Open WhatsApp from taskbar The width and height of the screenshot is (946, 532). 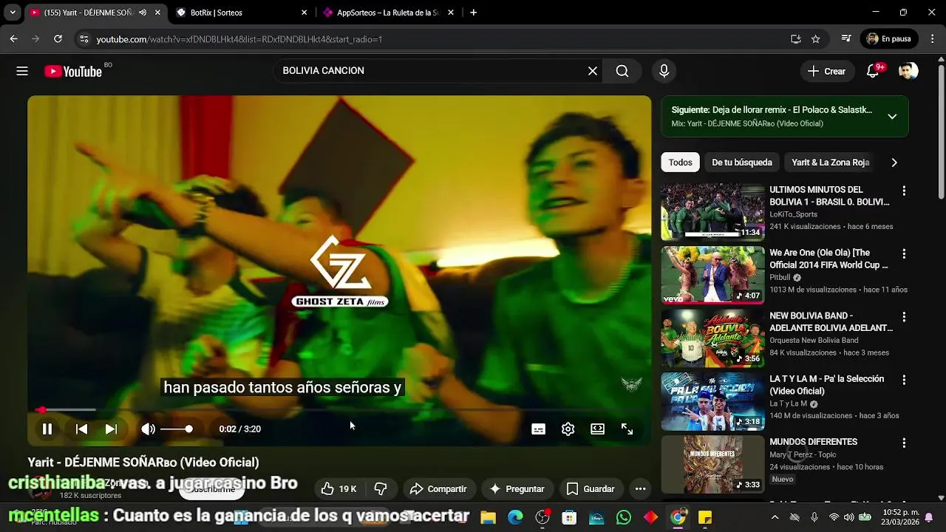tap(623, 517)
